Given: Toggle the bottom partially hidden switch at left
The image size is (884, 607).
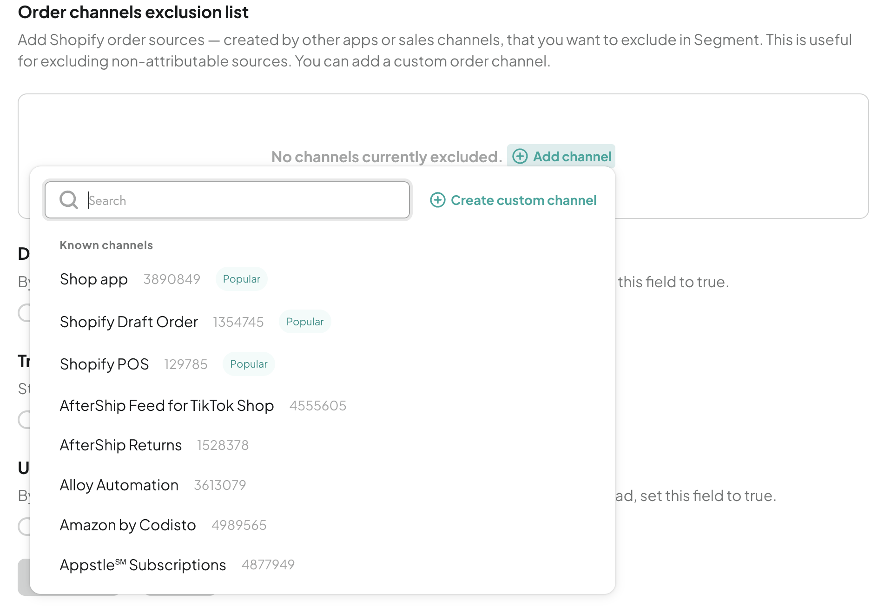Looking at the screenshot, I should (x=24, y=527).
